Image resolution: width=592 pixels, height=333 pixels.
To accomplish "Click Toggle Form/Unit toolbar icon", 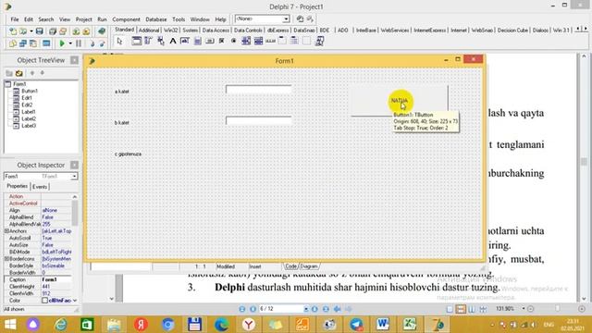I will 33,43.
